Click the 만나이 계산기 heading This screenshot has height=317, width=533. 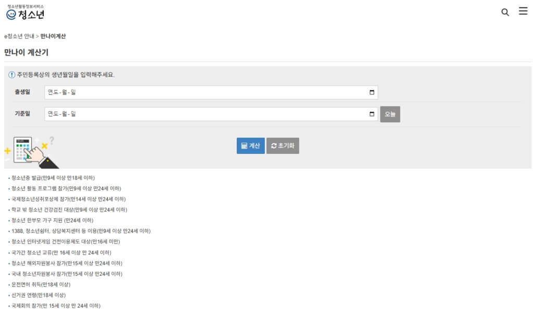[26, 53]
